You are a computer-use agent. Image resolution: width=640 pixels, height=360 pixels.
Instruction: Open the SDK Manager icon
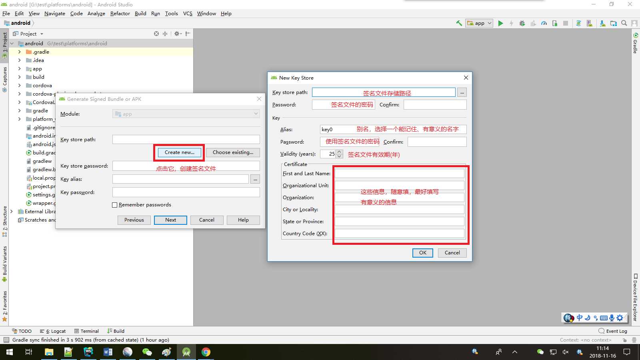coord(602,23)
